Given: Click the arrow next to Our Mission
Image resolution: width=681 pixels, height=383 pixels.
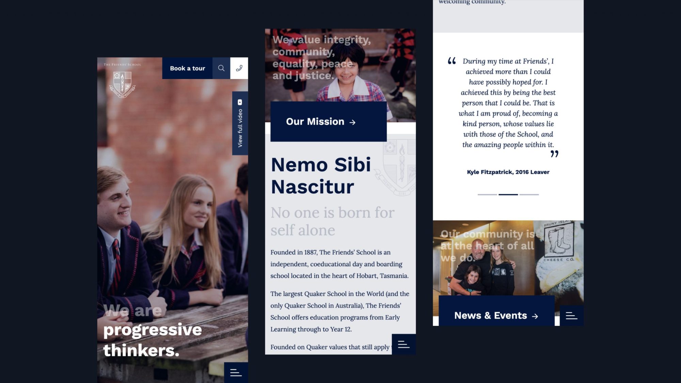Looking at the screenshot, I should coord(352,122).
